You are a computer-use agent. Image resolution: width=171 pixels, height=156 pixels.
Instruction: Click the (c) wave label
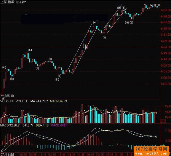(x=60, y=76)
